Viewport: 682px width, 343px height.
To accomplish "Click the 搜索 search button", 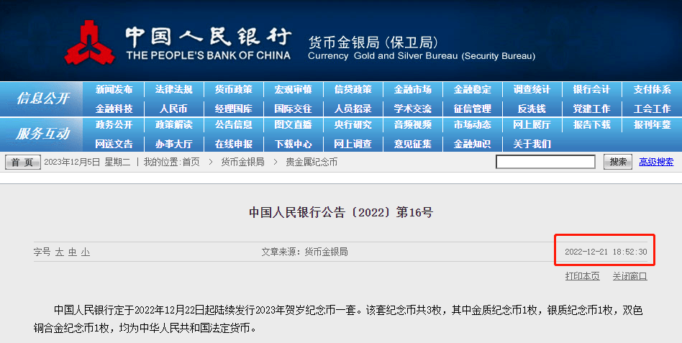I will pyautogui.click(x=618, y=162).
